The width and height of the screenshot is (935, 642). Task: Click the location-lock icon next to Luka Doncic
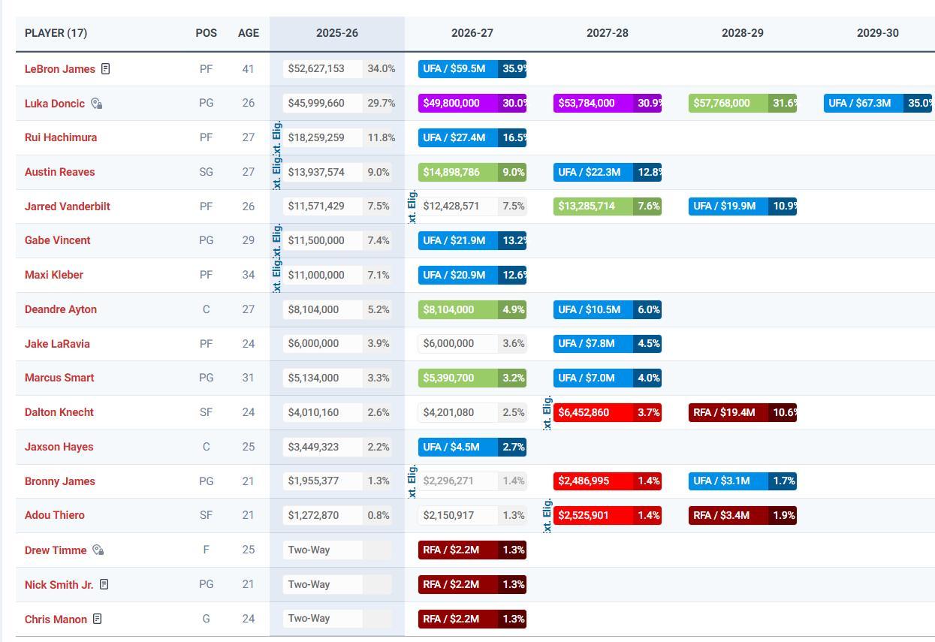point(97,104)
